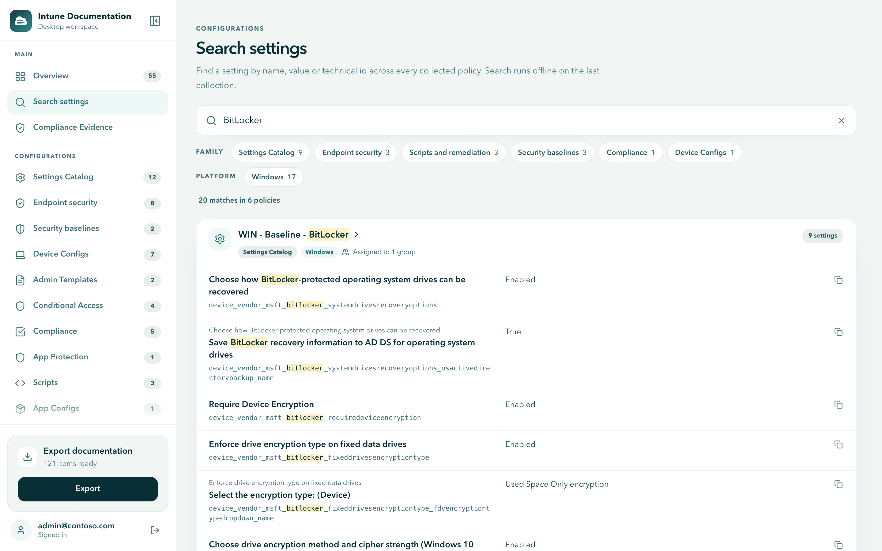Screen dimensions: 882x551
Task: Open Compliance Evidence
Action: [x=88, y=128]
